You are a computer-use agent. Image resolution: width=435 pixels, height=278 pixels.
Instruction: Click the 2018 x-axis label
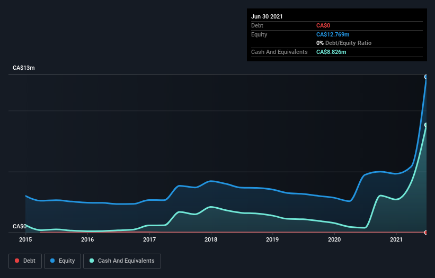pyautogui.click(x=211, y=239)
